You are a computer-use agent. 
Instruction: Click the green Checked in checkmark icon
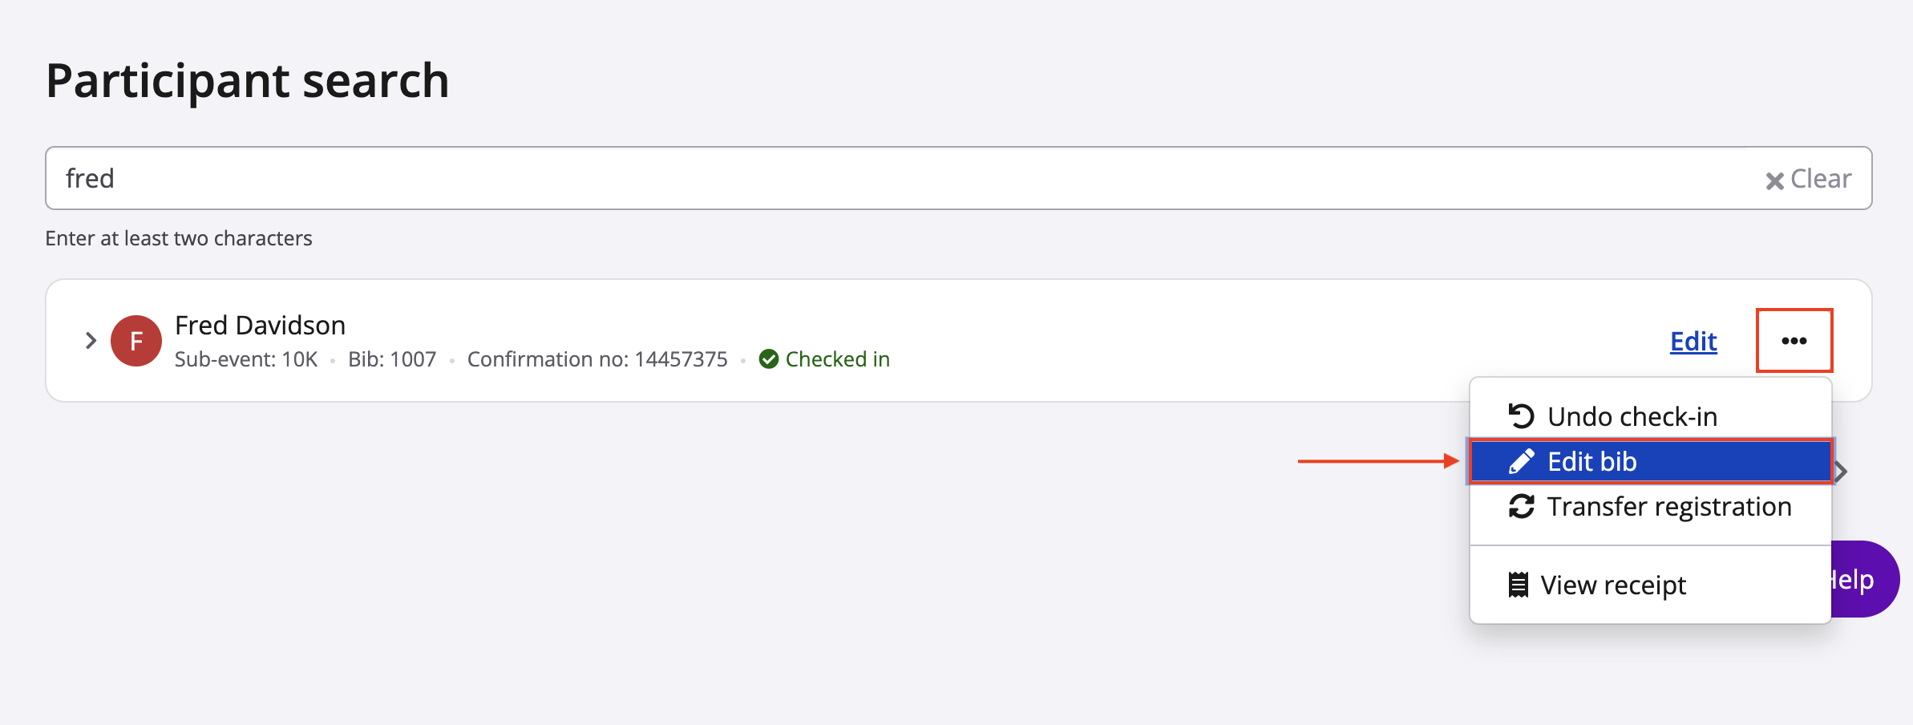(x=768, y=359)
